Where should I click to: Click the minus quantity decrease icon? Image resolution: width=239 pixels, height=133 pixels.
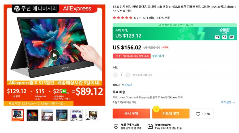tap(115, 75)
